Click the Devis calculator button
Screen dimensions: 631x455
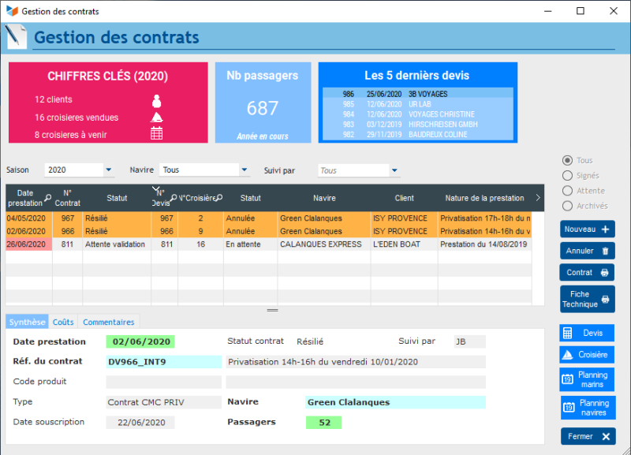click(x=587, y=334)
